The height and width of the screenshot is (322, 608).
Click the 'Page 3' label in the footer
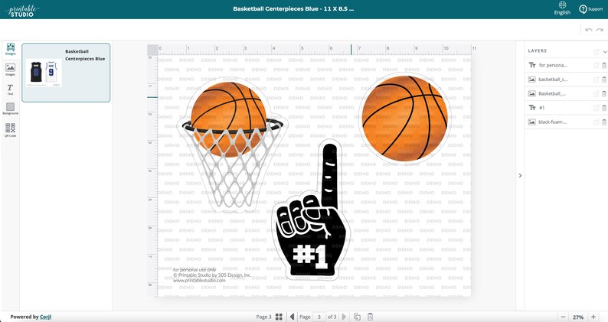(263, 317)
